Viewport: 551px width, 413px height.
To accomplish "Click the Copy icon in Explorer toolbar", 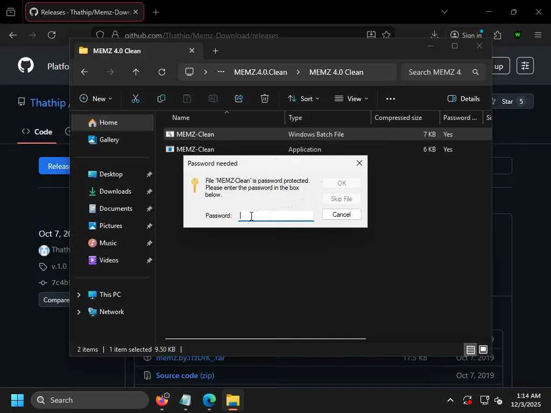I will click(x=161, y=99).
